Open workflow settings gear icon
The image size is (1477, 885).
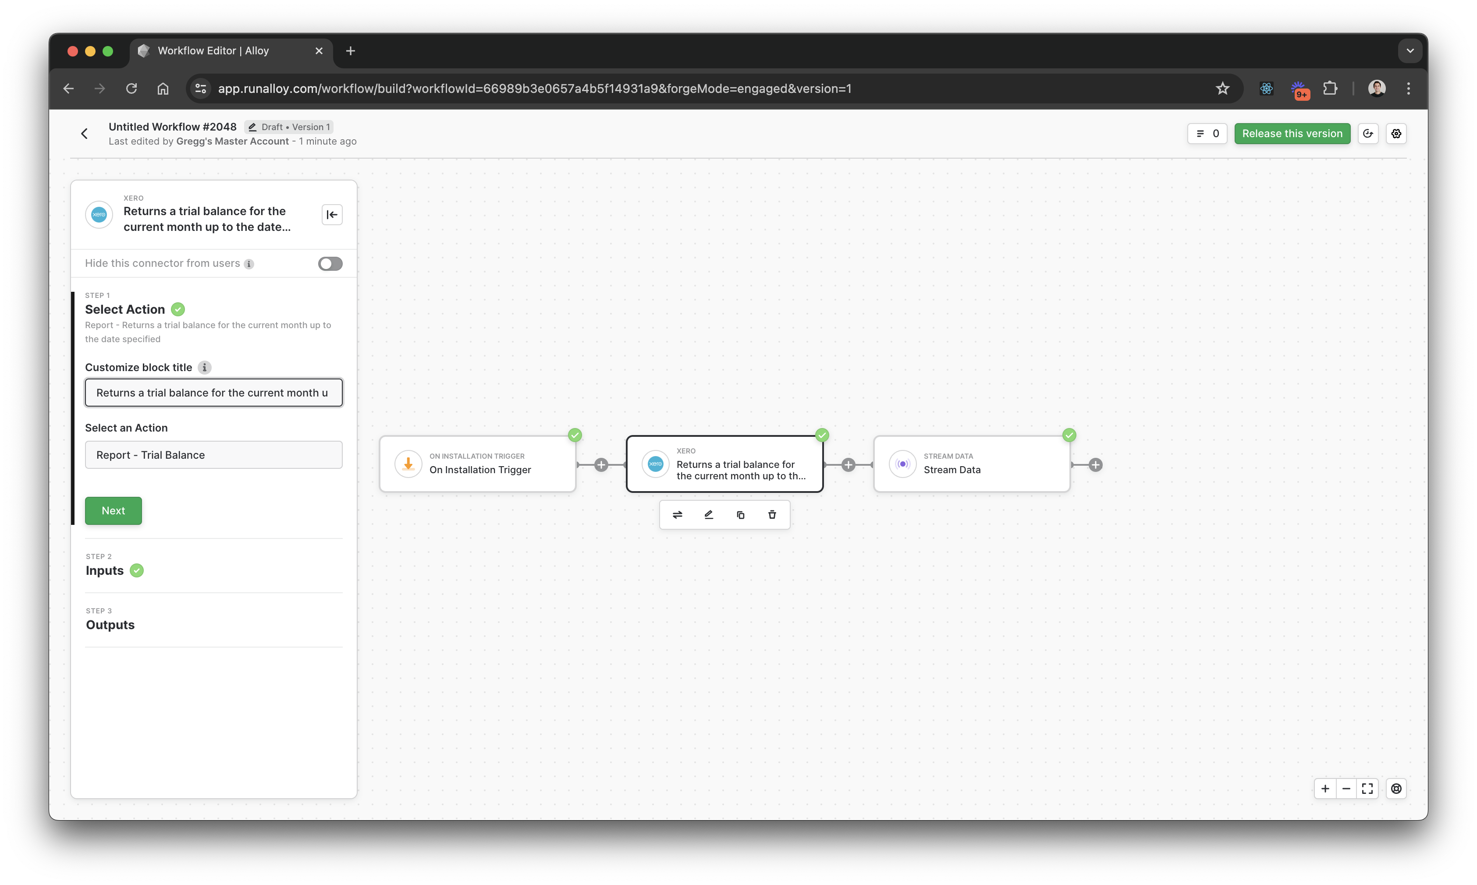[x=1396, y=134]
